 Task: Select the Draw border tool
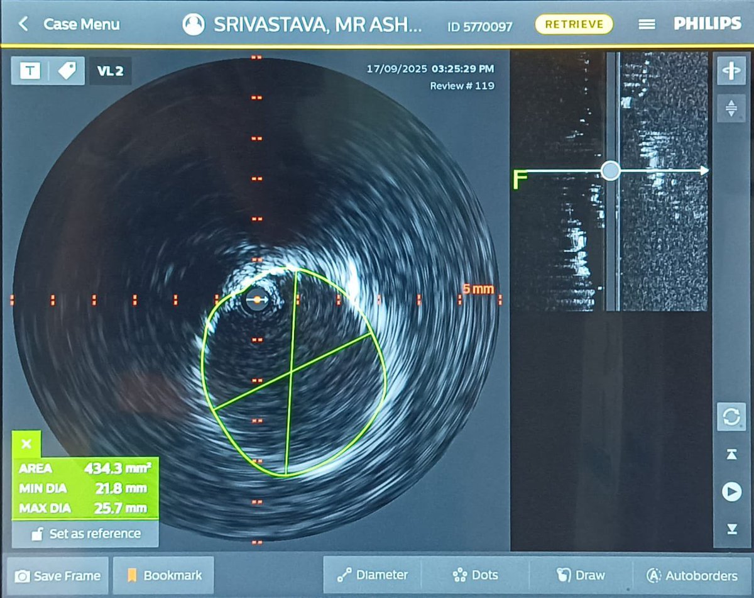581,575
